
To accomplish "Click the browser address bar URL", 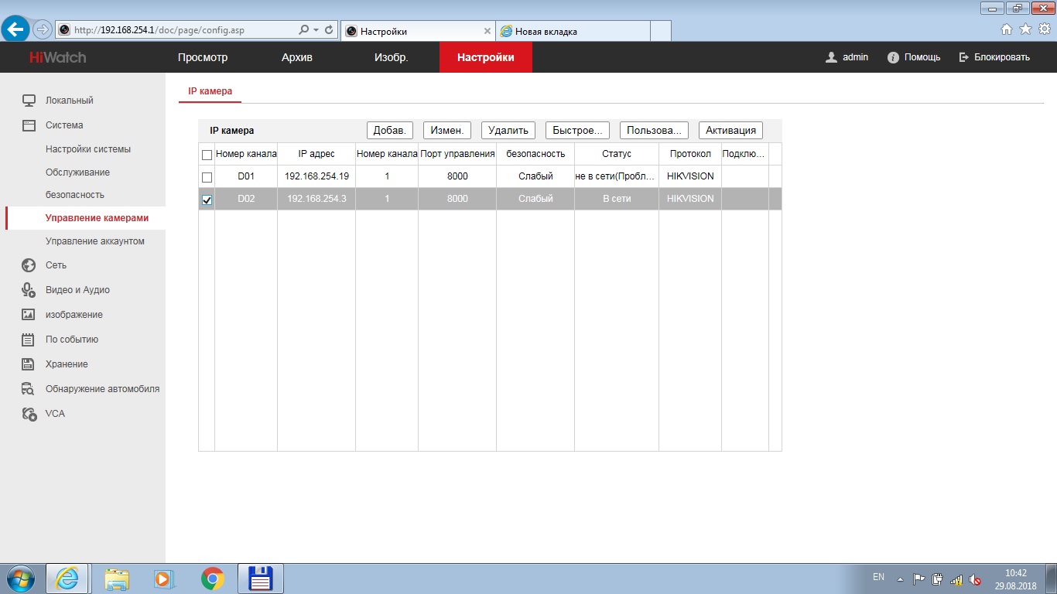I will [x=159, y=30].
